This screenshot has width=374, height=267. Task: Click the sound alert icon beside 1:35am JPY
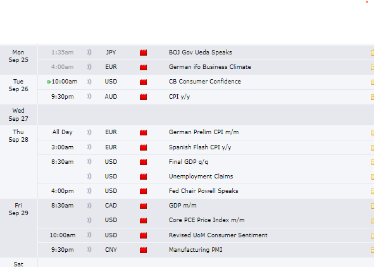point(89,53)
